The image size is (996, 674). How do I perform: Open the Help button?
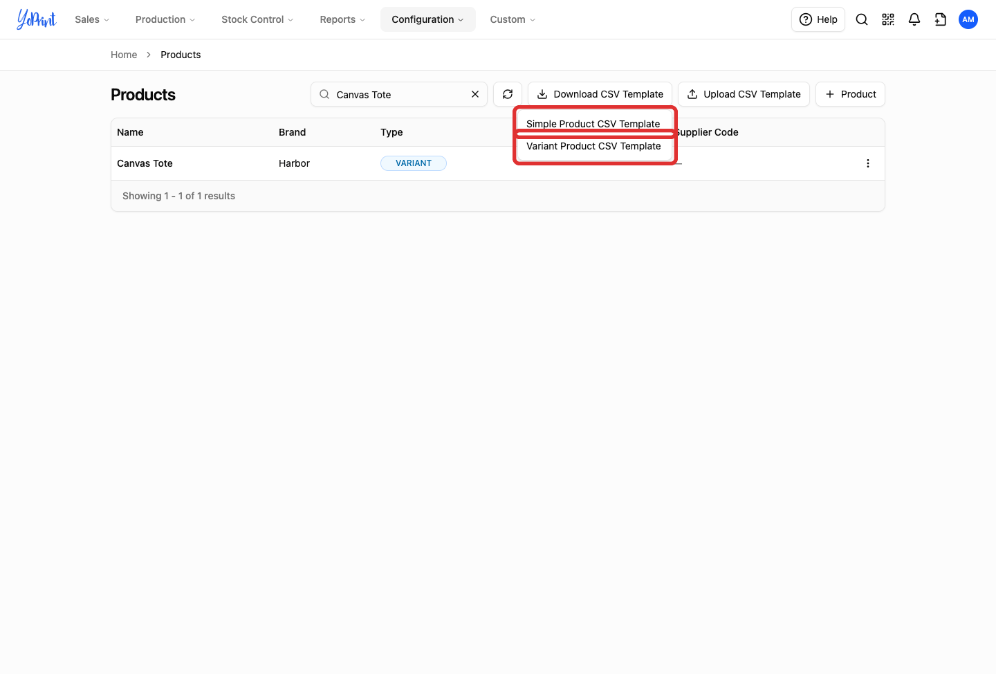point(818,19)
